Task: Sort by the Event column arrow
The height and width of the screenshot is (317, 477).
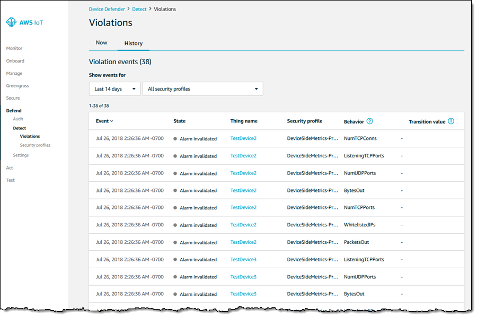Action: [x=112, y=121]
